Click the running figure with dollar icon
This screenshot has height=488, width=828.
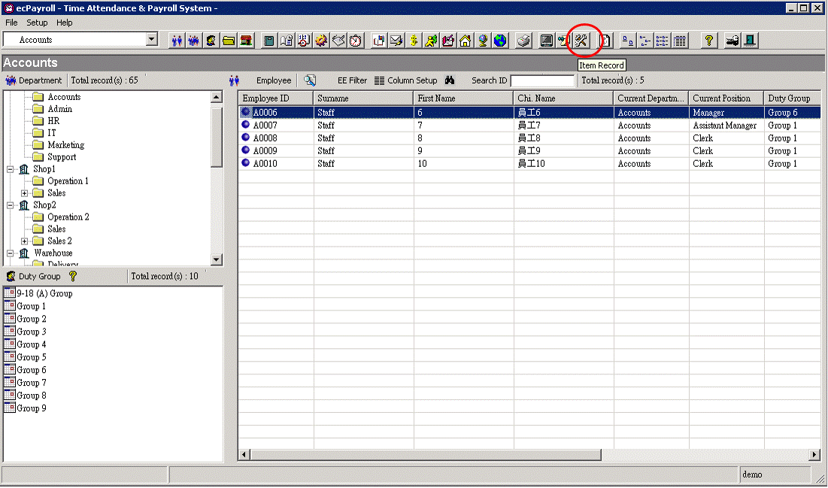[431, 40]
